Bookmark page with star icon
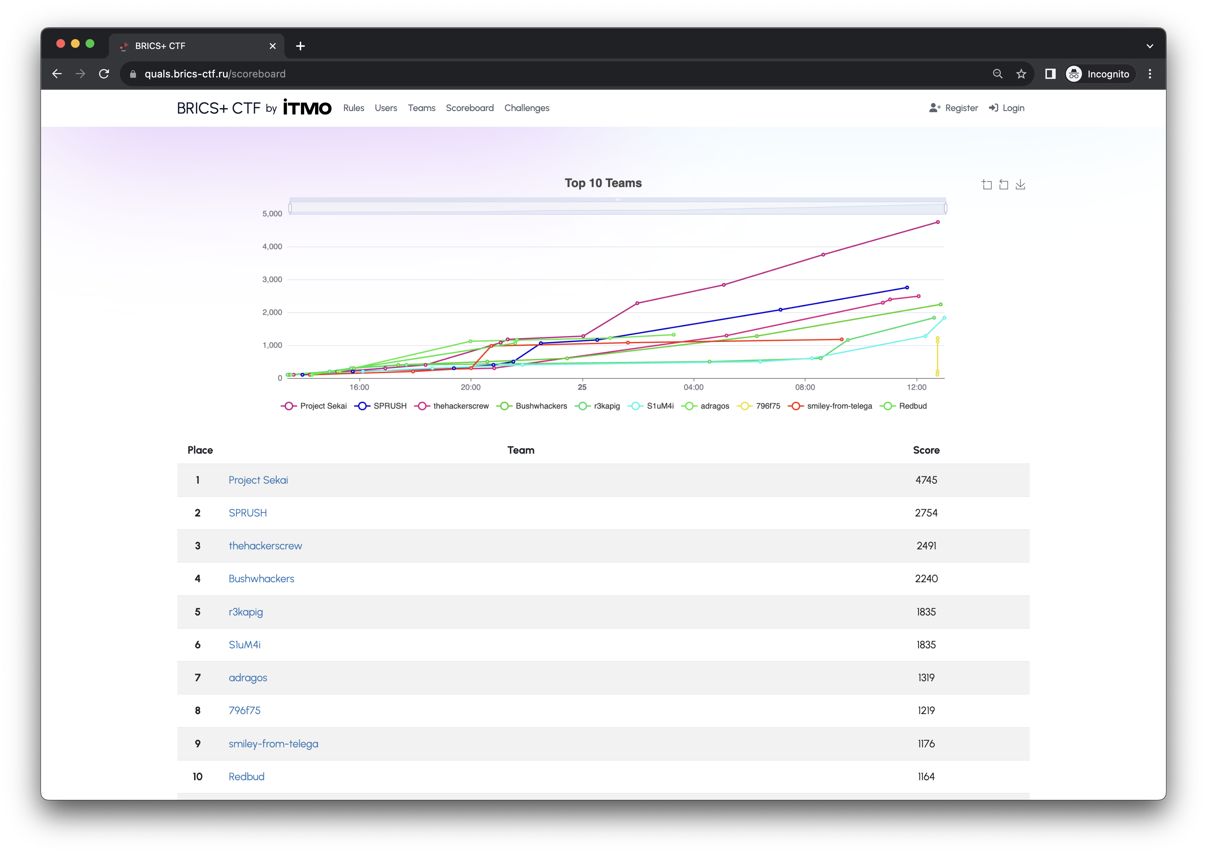 pyautogui.click(x=1021, y=74)
